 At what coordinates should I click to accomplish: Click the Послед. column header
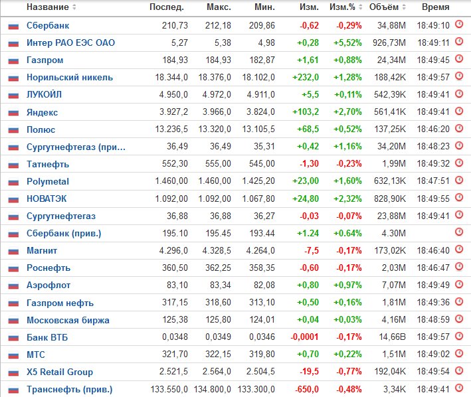(167, 7)
